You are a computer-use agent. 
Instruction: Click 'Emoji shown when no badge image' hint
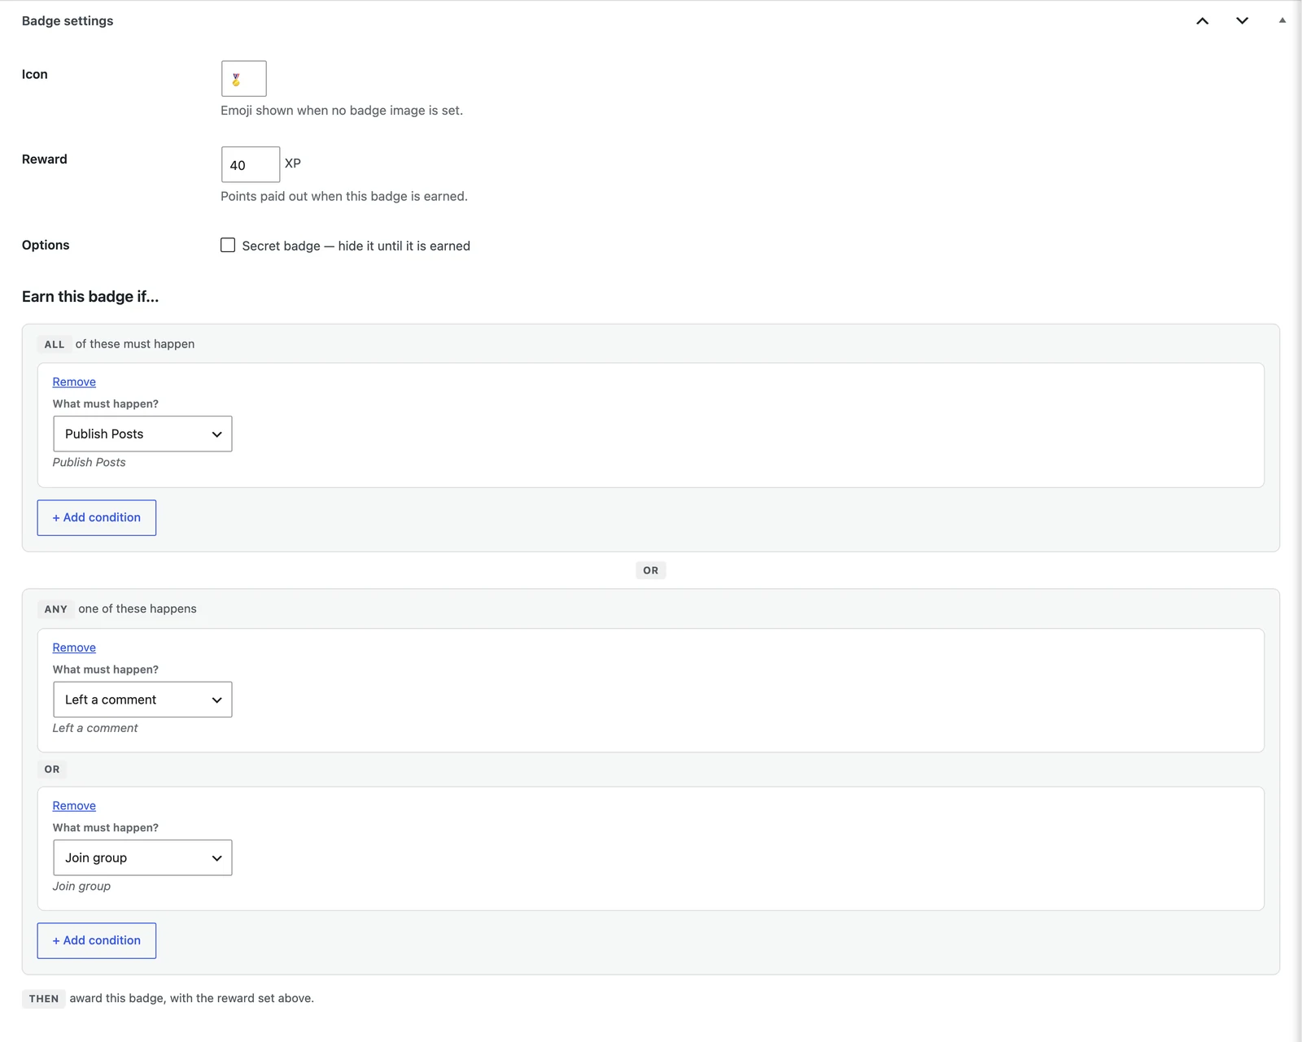coord(342,110)
